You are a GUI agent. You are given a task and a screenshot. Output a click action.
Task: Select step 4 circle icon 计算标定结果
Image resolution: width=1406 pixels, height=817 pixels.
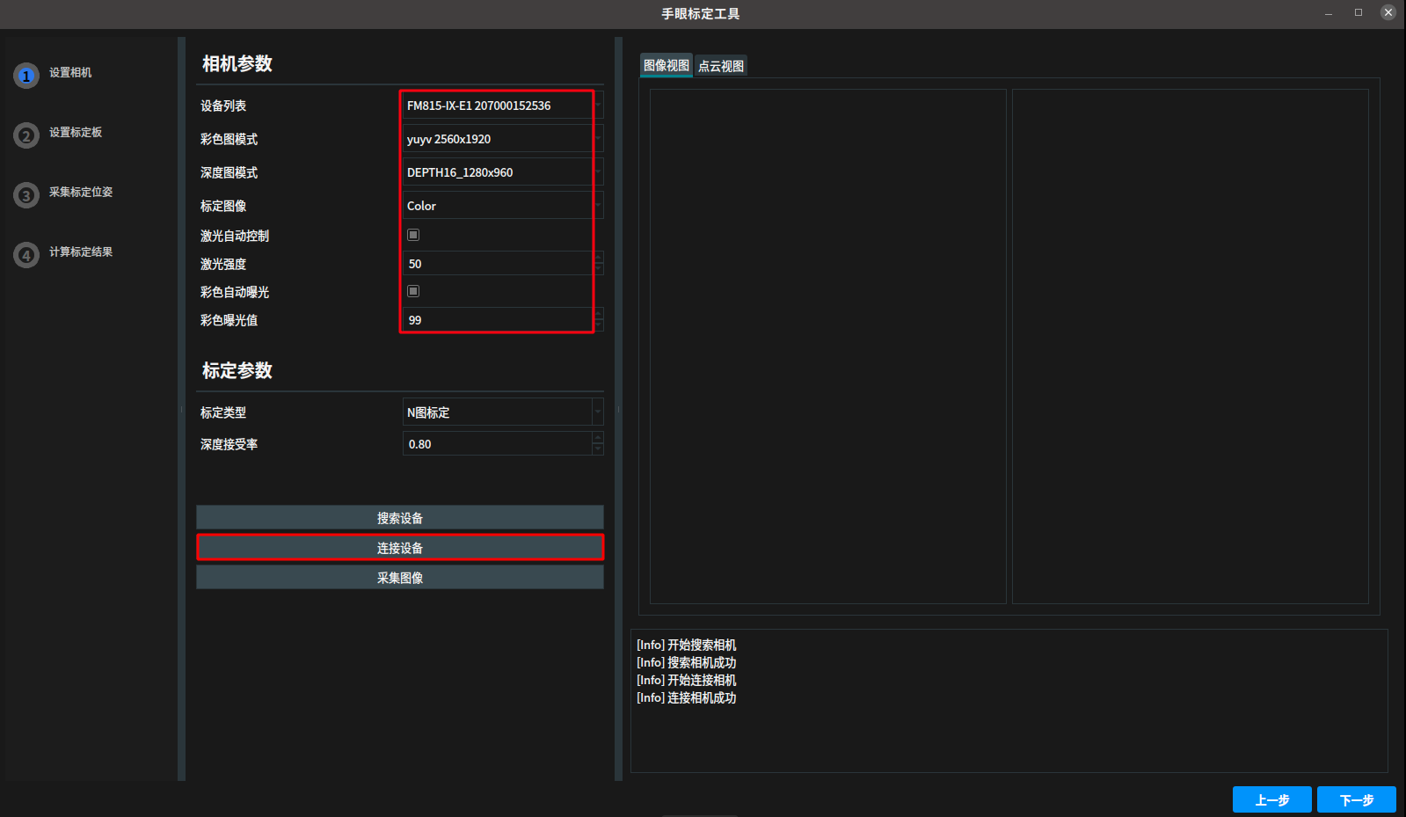click(26, 255)
